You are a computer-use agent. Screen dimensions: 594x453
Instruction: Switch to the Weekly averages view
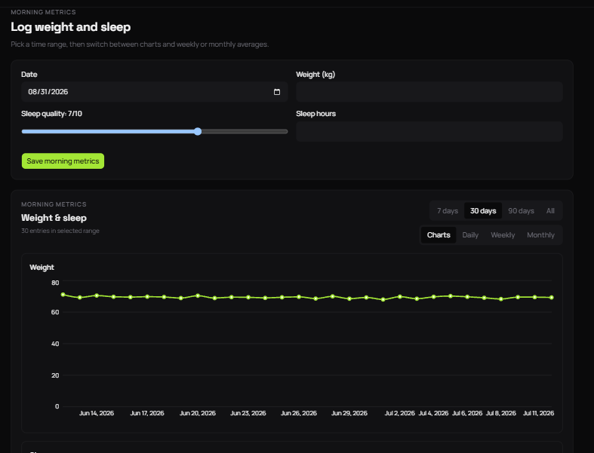tap(503, 235)
